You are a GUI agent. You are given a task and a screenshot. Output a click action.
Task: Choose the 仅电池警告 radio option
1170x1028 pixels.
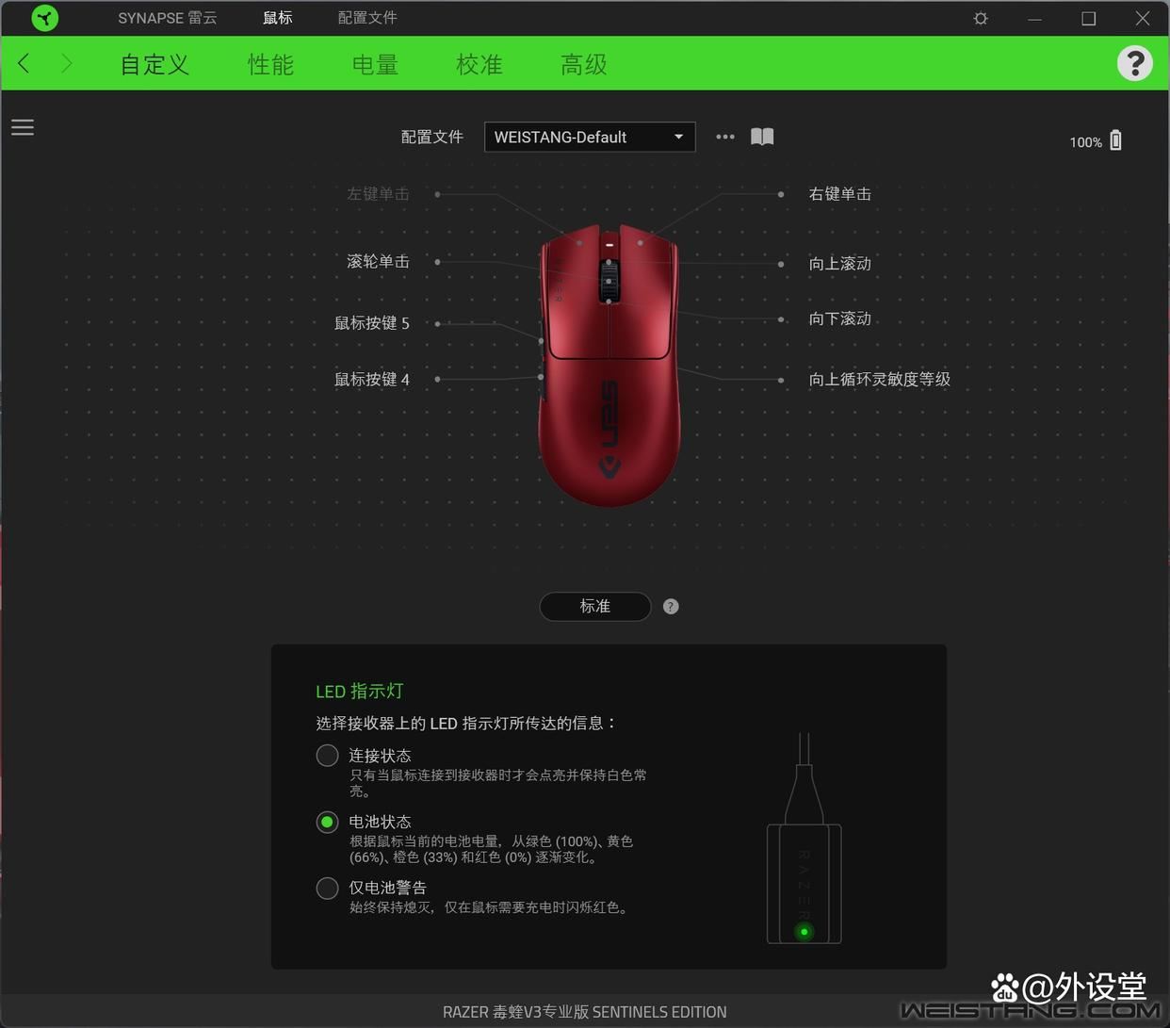327,888
